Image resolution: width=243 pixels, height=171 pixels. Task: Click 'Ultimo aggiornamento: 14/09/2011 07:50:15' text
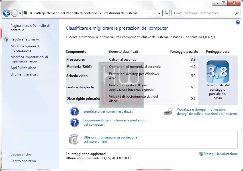pos(99,158)
